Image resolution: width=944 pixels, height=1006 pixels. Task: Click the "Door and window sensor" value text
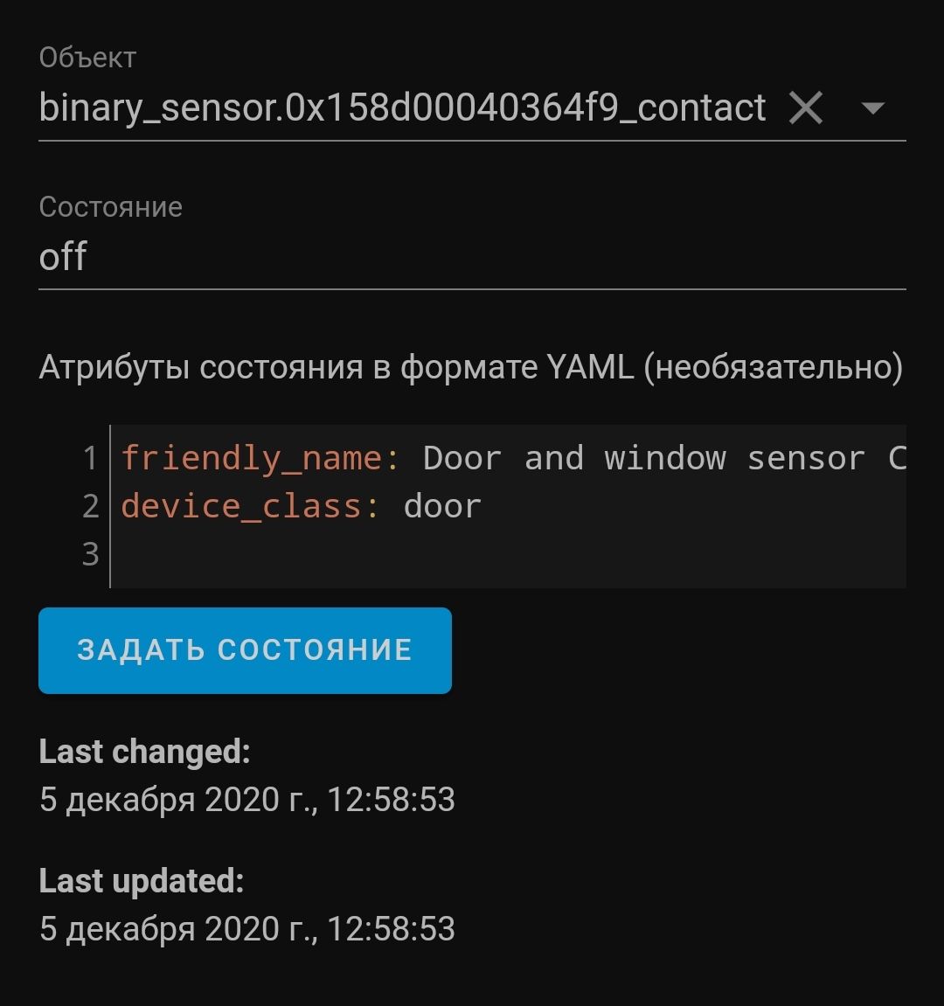pos(643,458)
